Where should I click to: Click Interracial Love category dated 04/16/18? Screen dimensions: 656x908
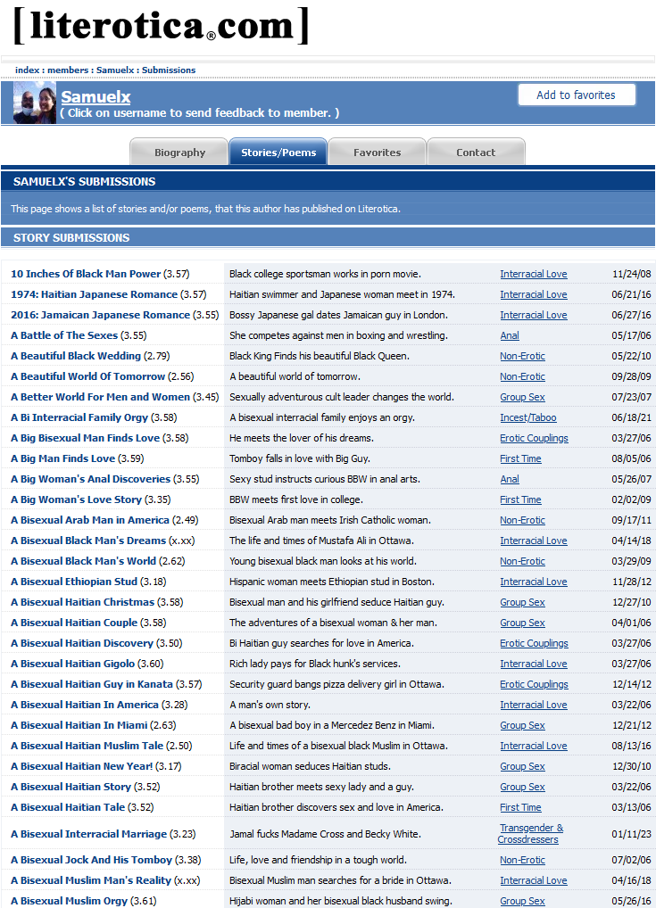533,880
